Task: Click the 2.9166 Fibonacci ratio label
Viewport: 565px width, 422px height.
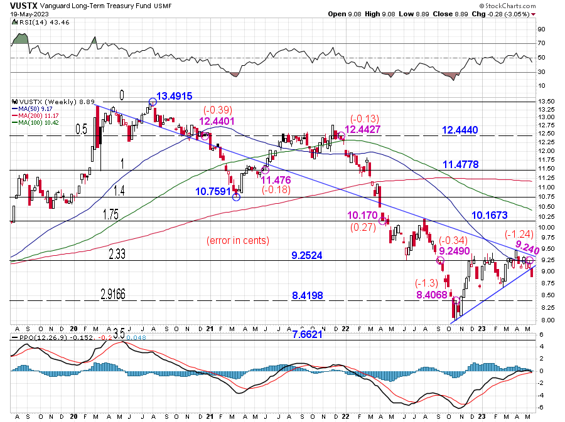Action: 113,294
